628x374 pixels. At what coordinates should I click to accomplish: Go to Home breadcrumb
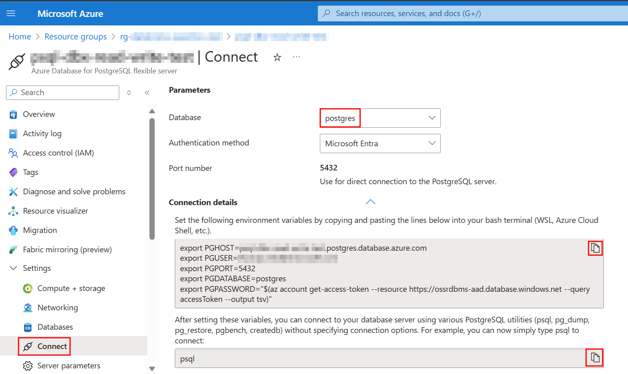pos(20,37)
